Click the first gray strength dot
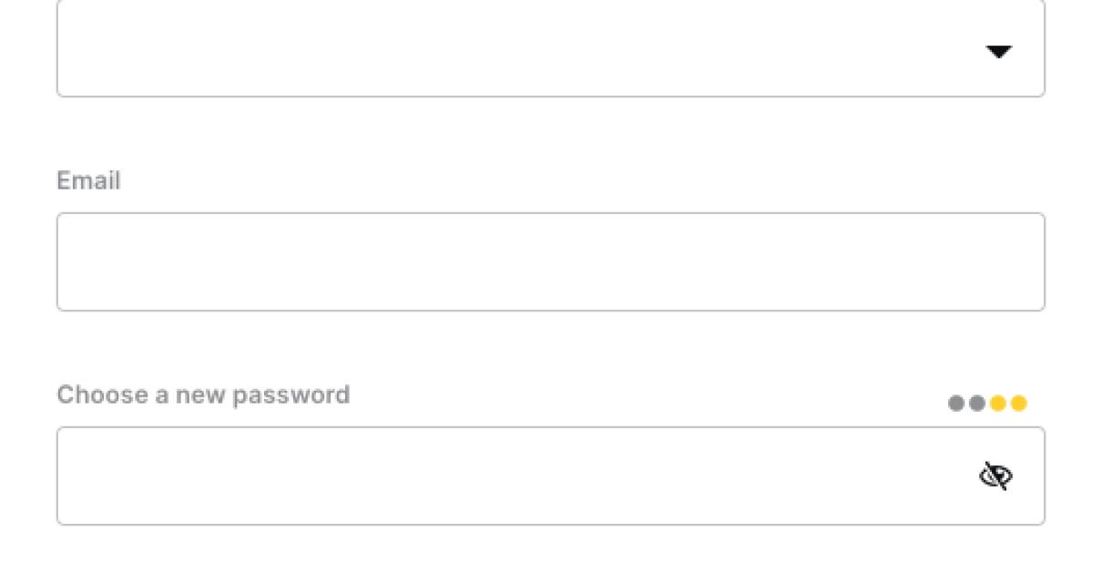 (956, 404)
